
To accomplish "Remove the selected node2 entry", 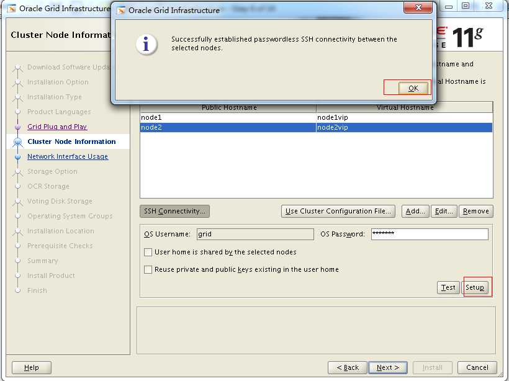I will 476,211.
